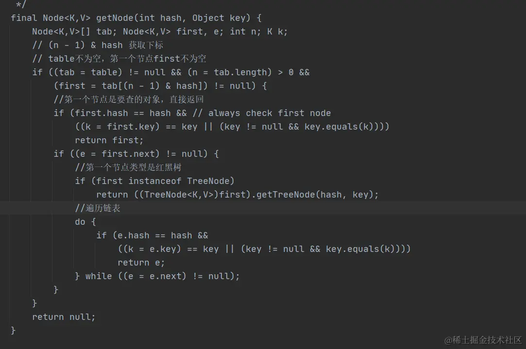Click the while keyword
The height and width of the screenshot is (349, 526).
[x=99, y=276]
